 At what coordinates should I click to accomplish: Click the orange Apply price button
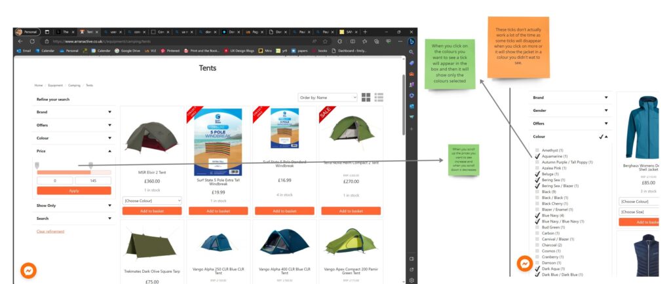74,191
